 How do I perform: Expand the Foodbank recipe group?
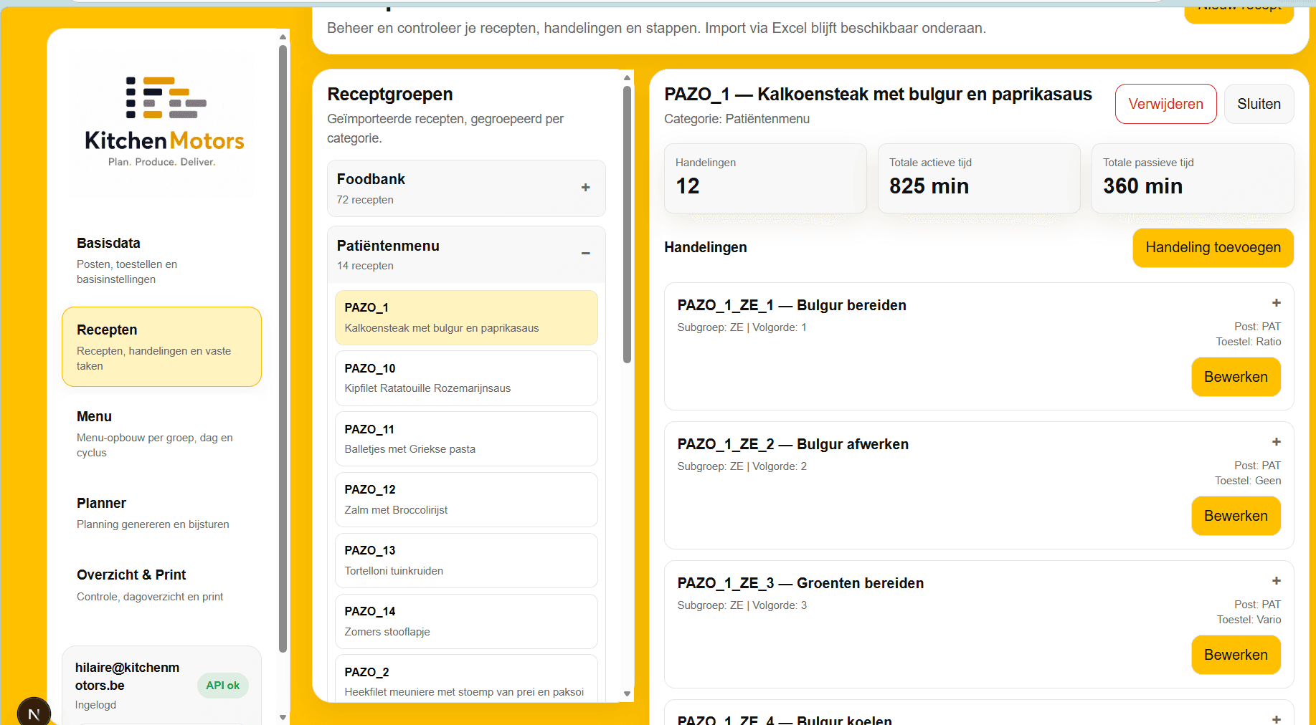[x=466, y=188]
